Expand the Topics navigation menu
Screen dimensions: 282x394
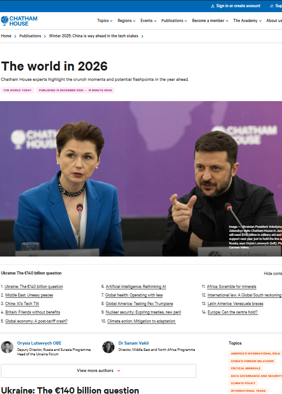point(105,21)
